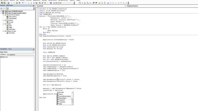This screenshot has width=198, height=111.
Task: Click the View Microsoft Excel toolbar icon
Action: click(x=2, y=3)
